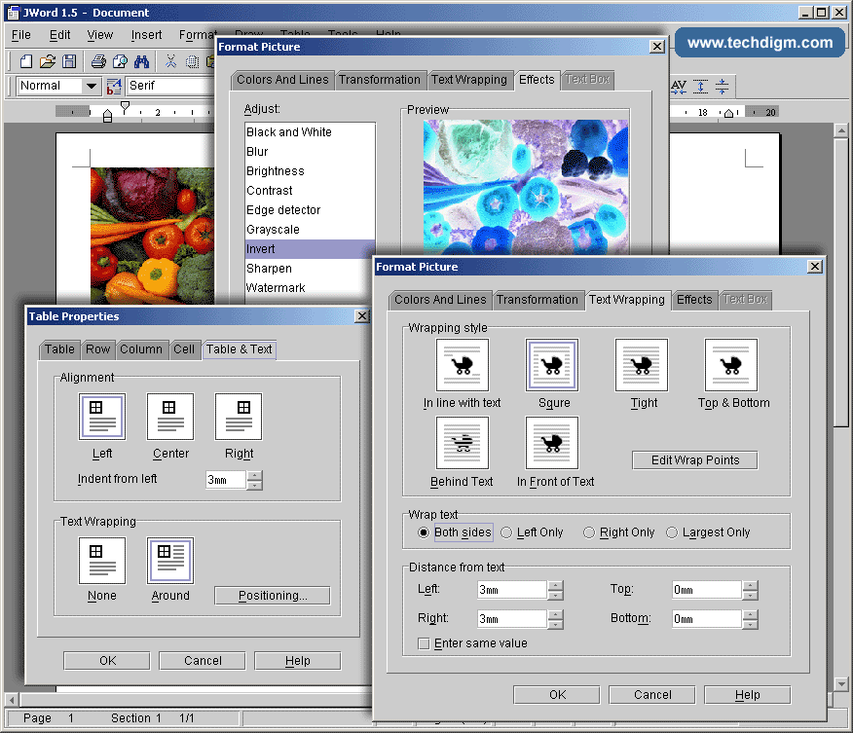The width and height of the screenshot is (853, 733).
Task: Increase the Indent from left value
Action: 255,475
